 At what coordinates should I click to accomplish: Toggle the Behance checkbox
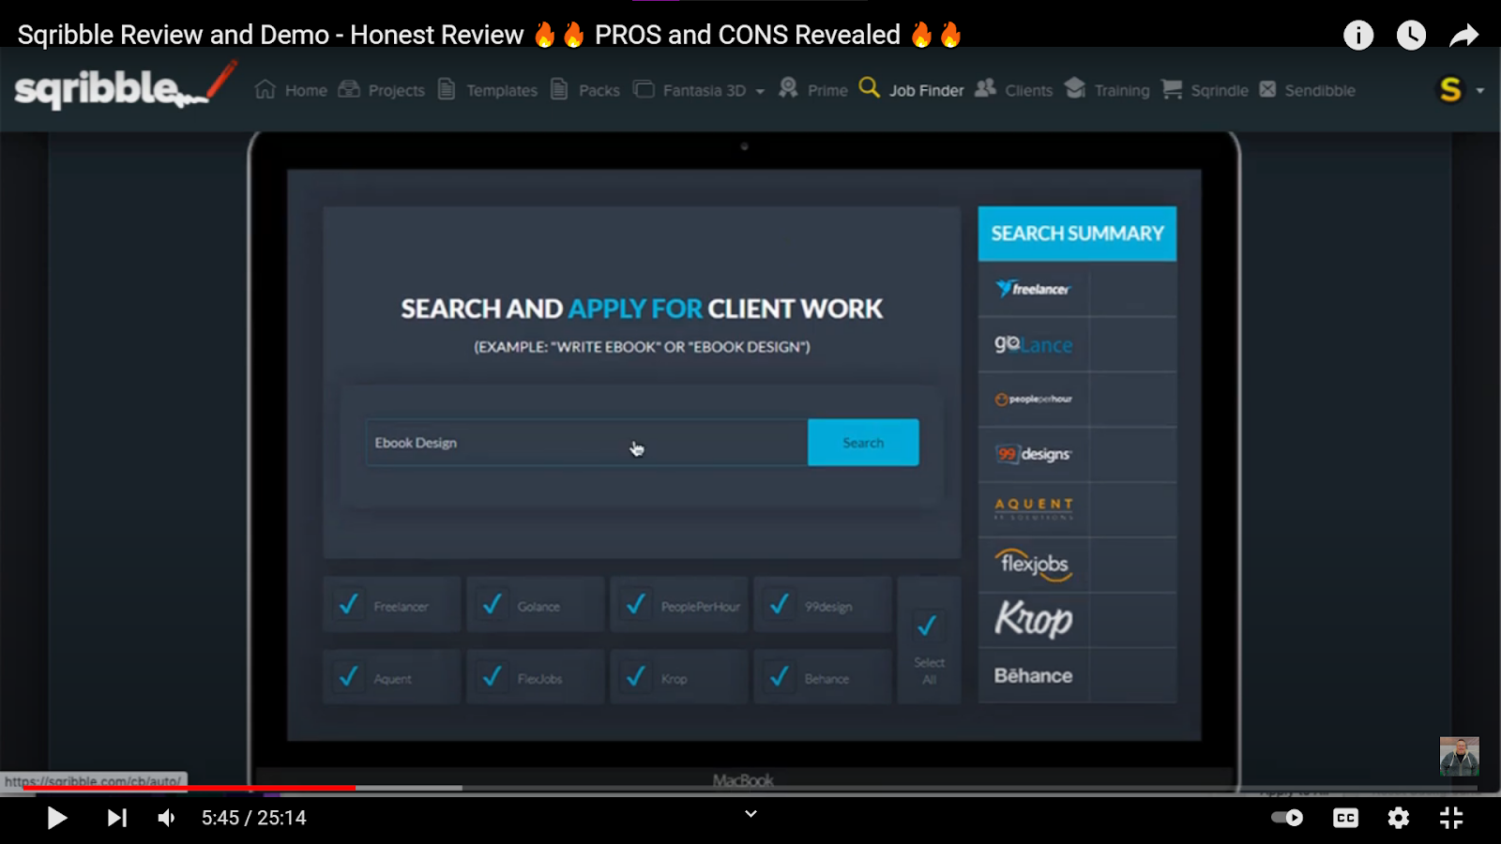[x=780, y=676]
